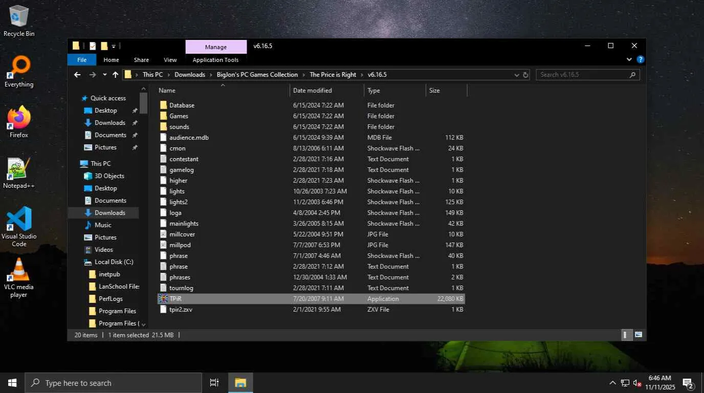Screen dimensions: 704x393
Task: Switch to large thumbnails view in status bar
Action: pyautogui.click(x=639, y=335)
